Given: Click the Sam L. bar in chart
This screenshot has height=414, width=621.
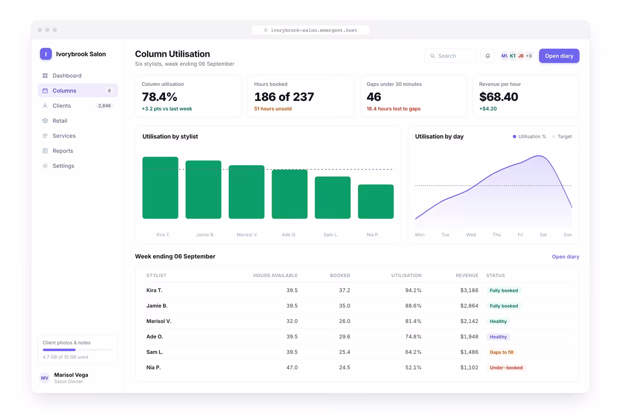Looking at the screenshot, I should [333, 198].
